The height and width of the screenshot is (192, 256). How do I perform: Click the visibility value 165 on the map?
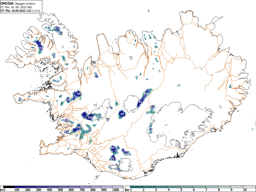click(x=41, y=48)
